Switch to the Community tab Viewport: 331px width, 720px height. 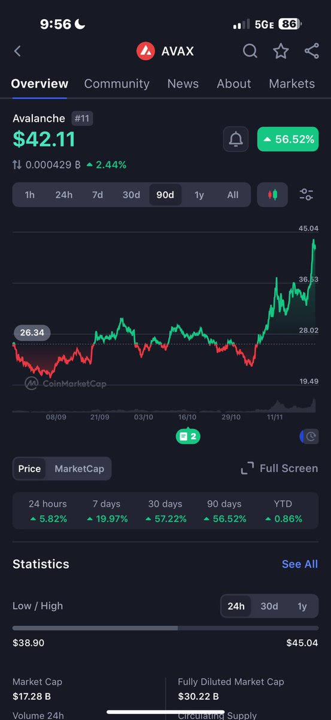pyautogui.click(x=117, y=83)
